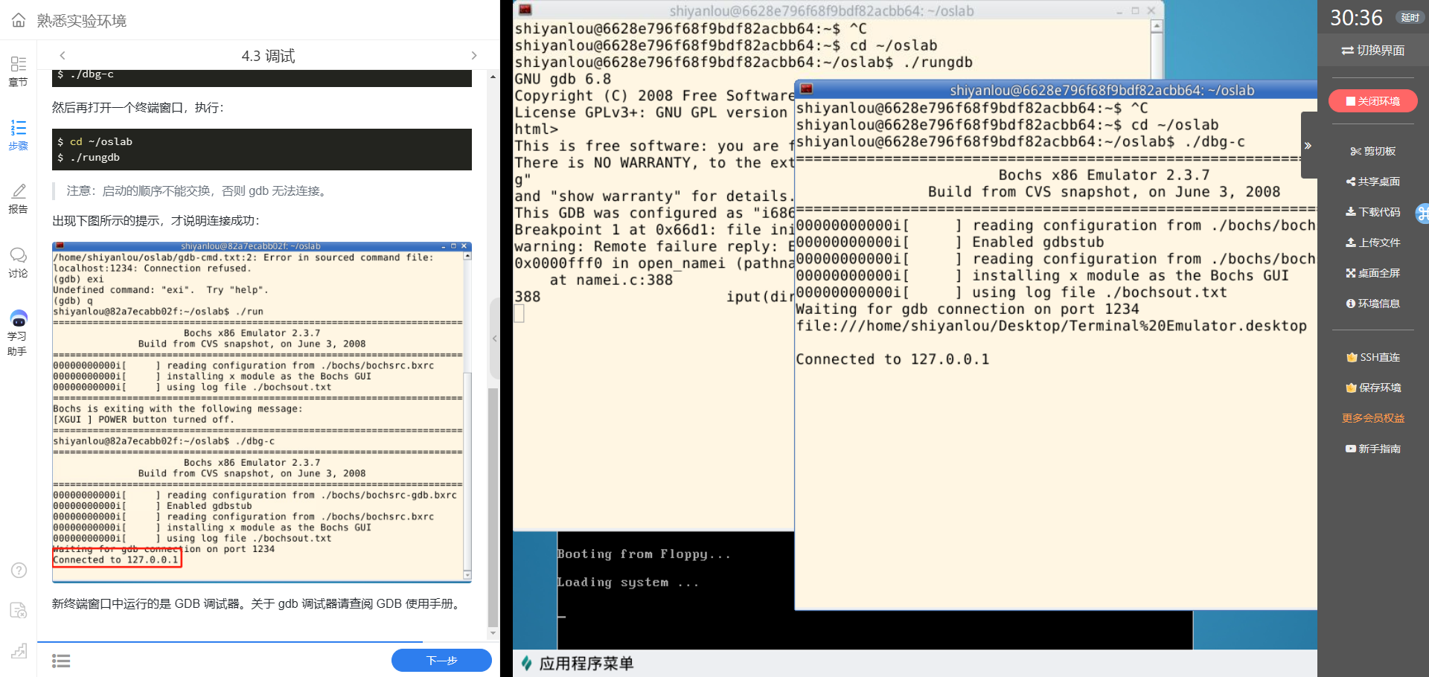Click the 更多会员权益 membership link

(x=1373, y=418)
